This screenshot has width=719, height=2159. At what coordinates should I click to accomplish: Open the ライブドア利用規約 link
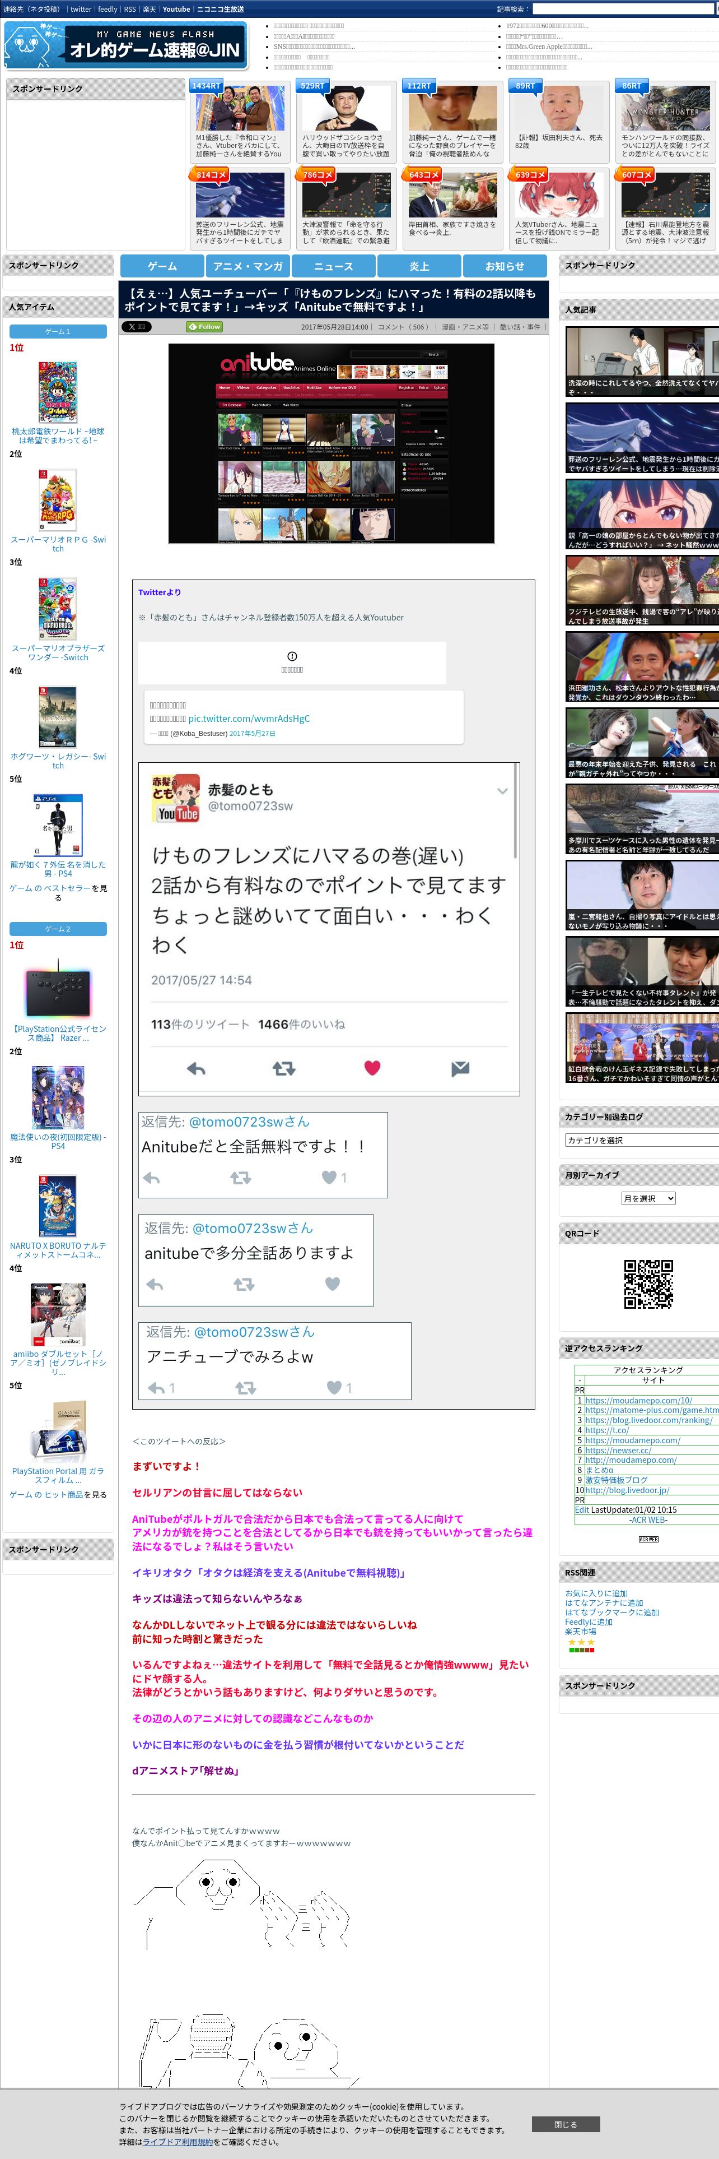[x=178, y=2142]
